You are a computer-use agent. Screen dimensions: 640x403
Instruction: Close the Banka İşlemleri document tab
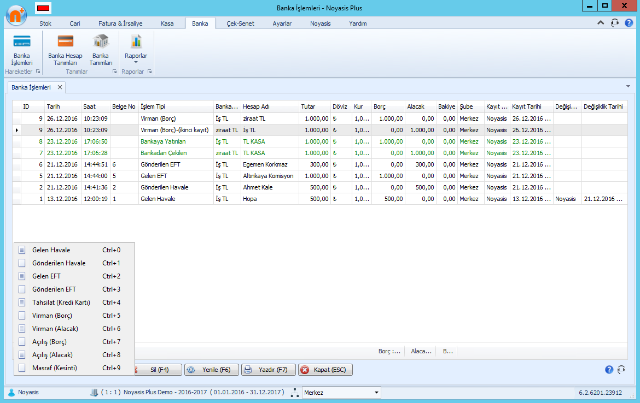coord(60,87)
